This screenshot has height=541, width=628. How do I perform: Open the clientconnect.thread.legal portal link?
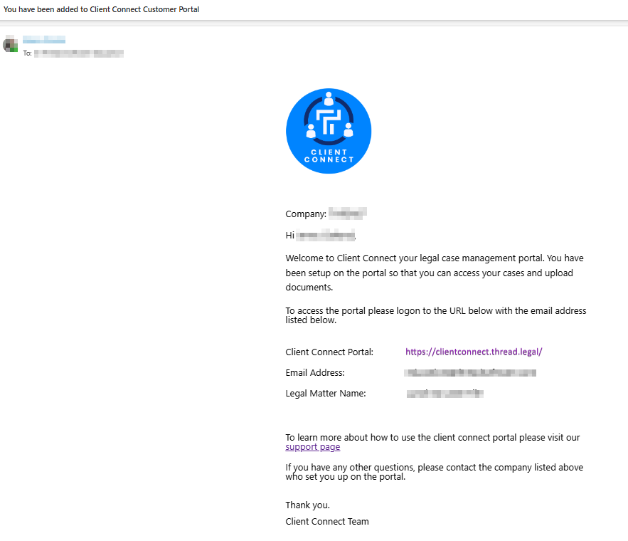474,352
